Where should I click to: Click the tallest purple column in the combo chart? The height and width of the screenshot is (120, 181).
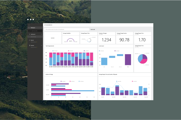tap(117, 91)
